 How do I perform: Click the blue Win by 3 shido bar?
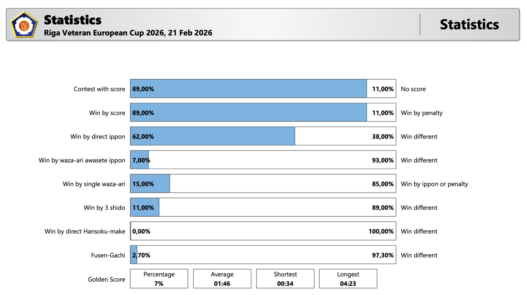point(145,208)
